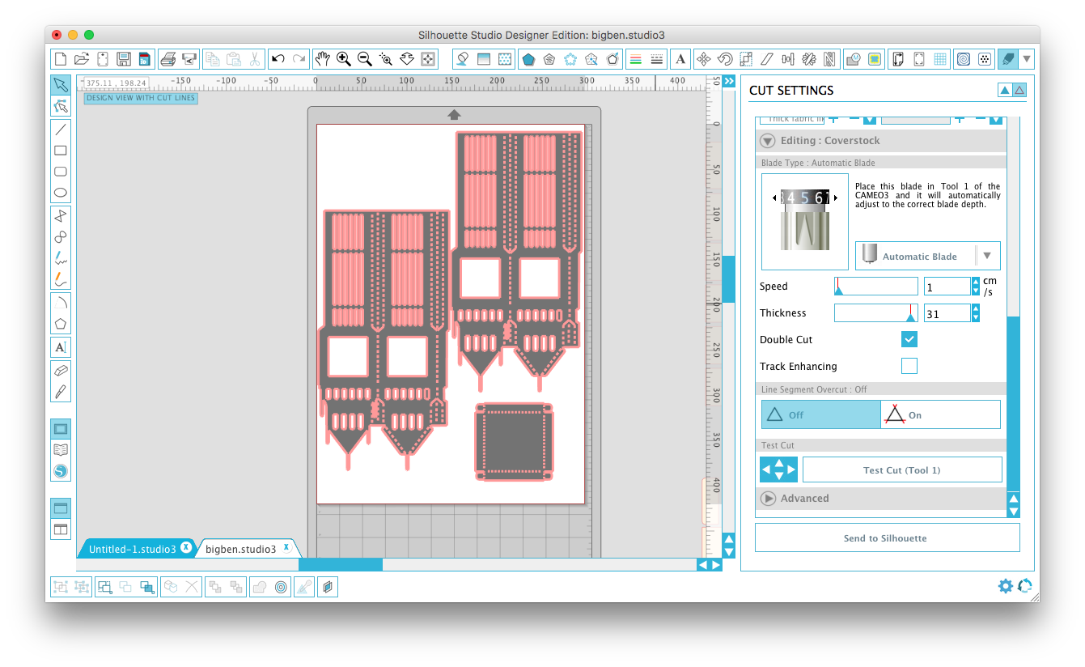Save the document with the floppy icon

coord(124,59)
